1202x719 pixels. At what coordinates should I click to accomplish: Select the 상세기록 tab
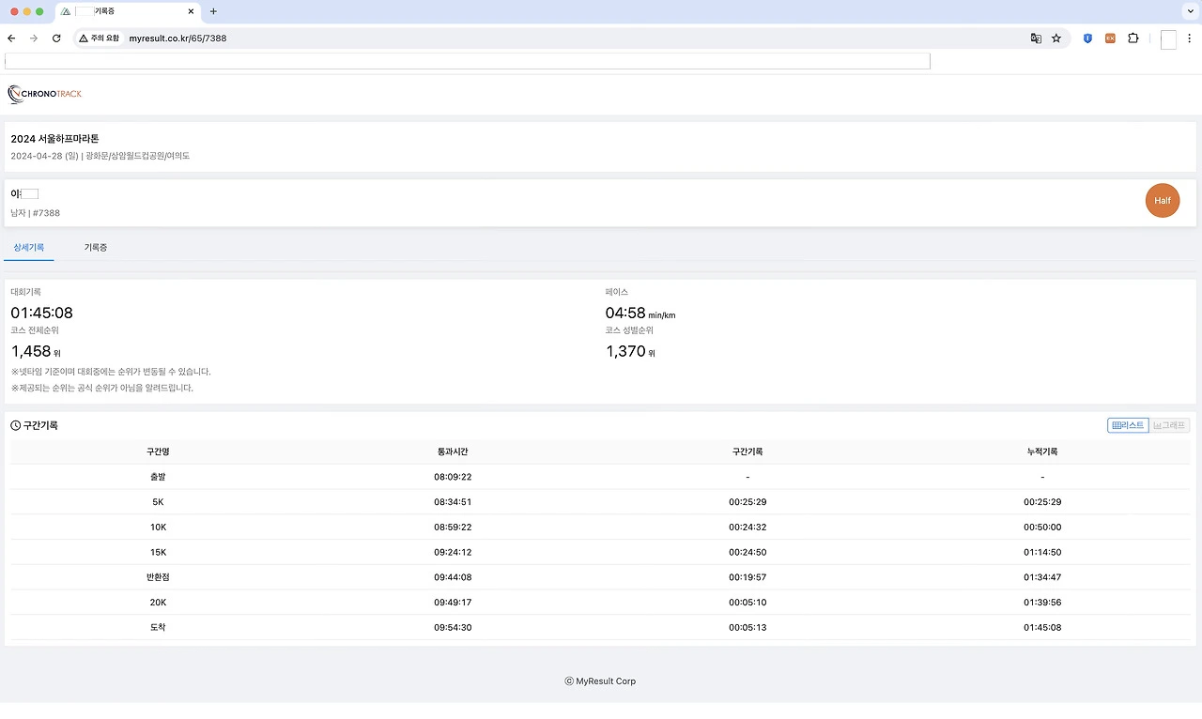[29, 247]
